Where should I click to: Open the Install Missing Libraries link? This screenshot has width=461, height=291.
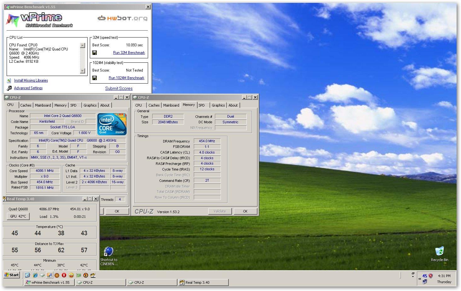coord(31,80)
